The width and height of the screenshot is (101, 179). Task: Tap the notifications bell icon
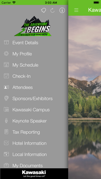[44, 10]
